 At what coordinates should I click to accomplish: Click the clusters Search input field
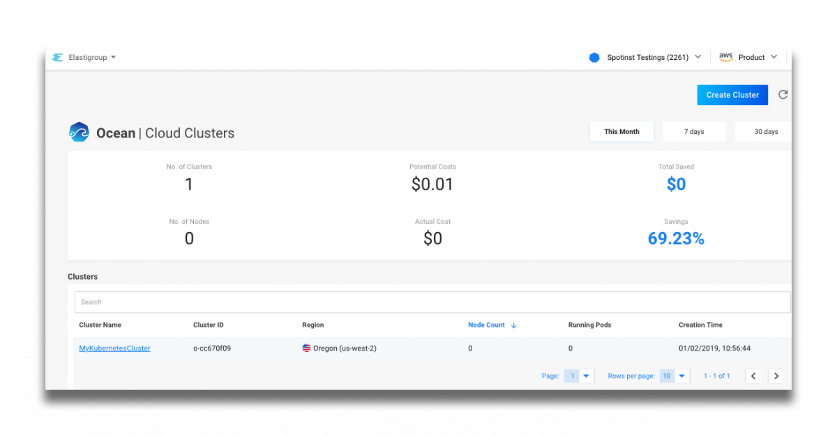[x=432, y=302]
